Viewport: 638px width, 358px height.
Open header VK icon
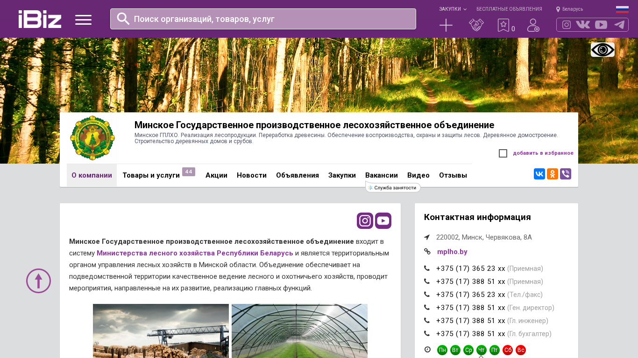click(583, 25)
